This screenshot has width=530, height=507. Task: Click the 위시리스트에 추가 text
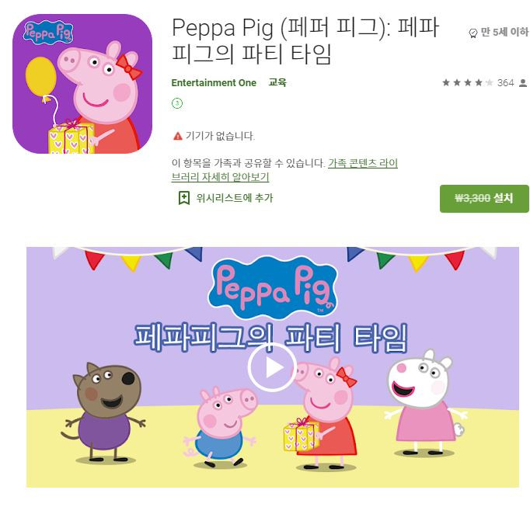[234, 198]
